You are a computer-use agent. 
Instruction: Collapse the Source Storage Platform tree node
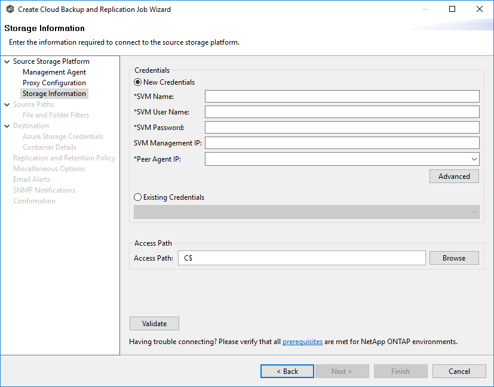[7, 61]
